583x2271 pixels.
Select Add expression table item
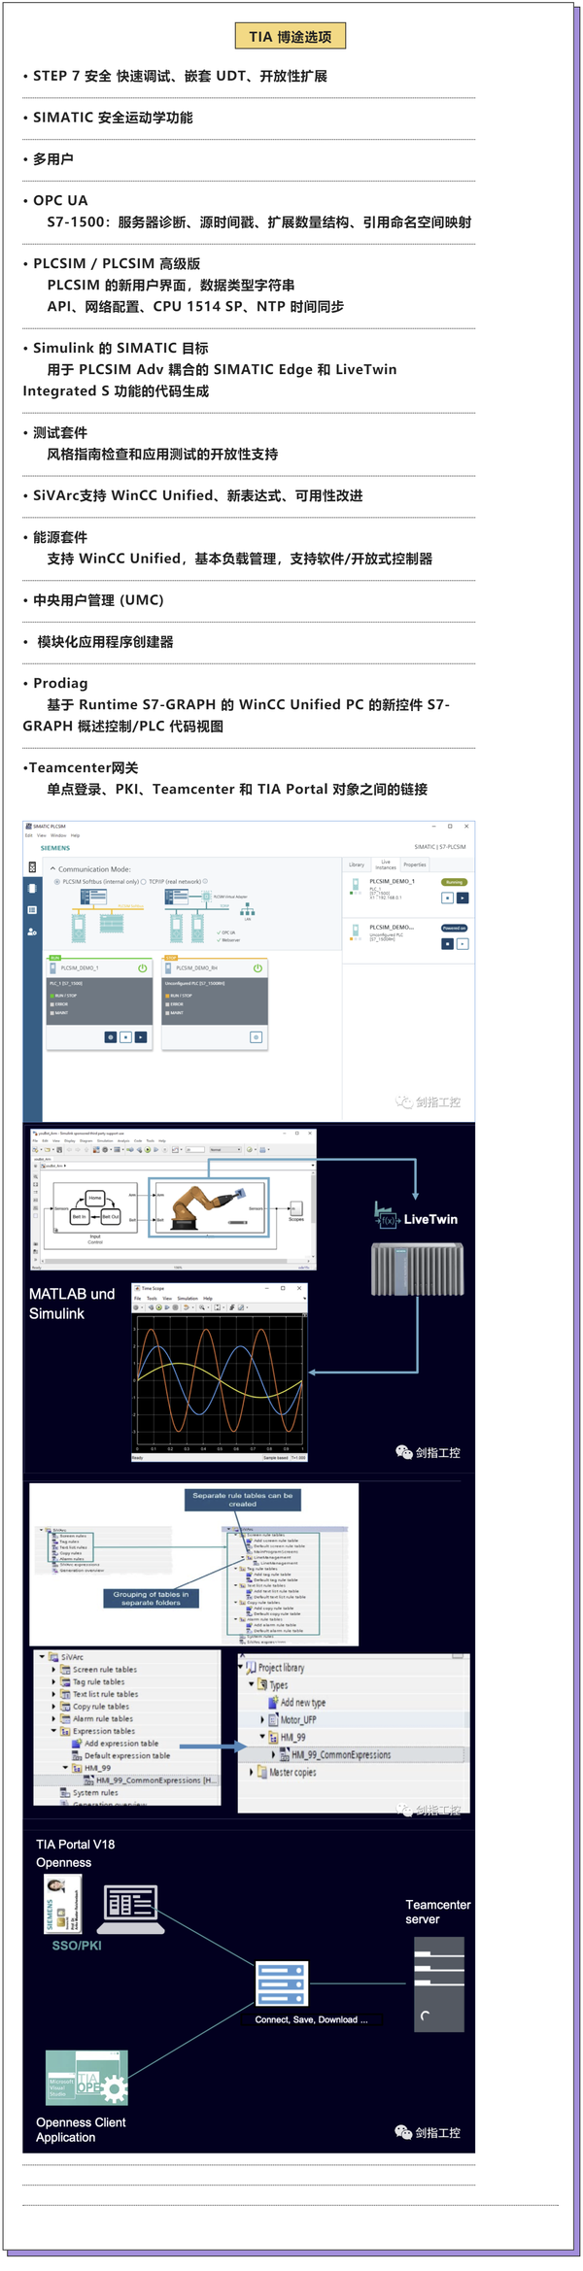pos(121,1744)
